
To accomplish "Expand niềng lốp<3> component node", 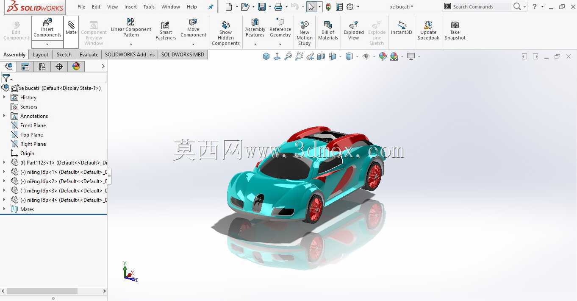I will [x=4, y=190].
